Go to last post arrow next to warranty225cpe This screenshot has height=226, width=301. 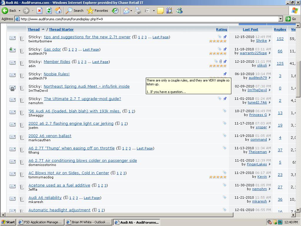pos(270,53)
